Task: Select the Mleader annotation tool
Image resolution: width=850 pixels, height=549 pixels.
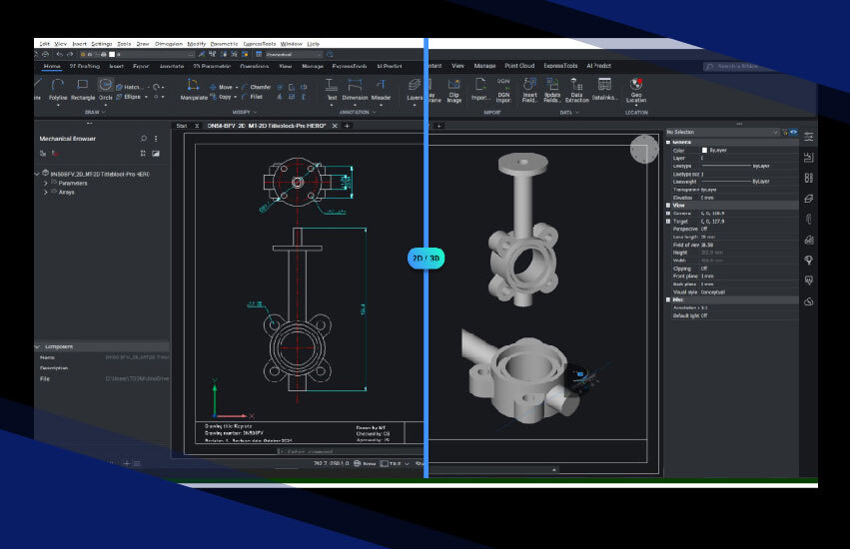Action: tap(381, 90)
